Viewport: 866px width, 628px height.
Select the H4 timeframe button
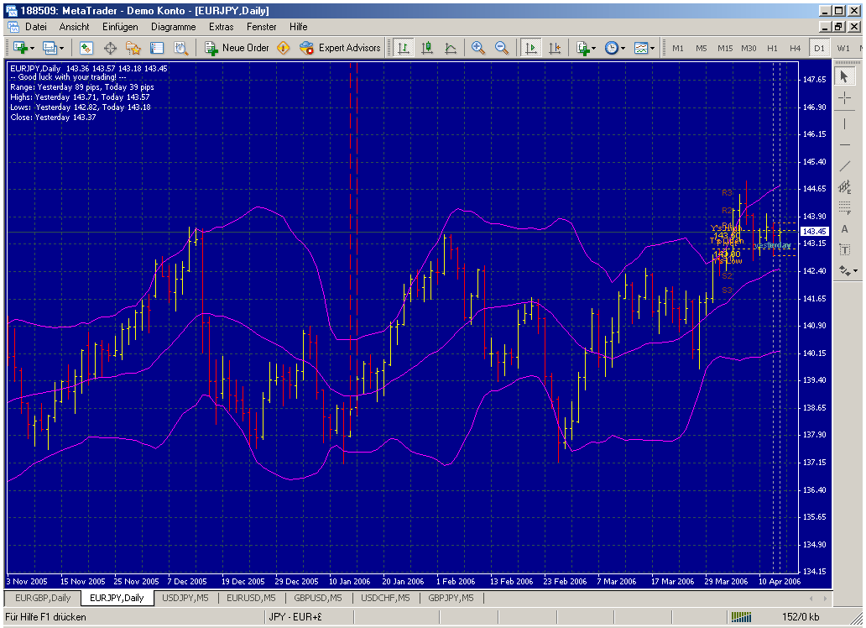(x=796, y=48)
